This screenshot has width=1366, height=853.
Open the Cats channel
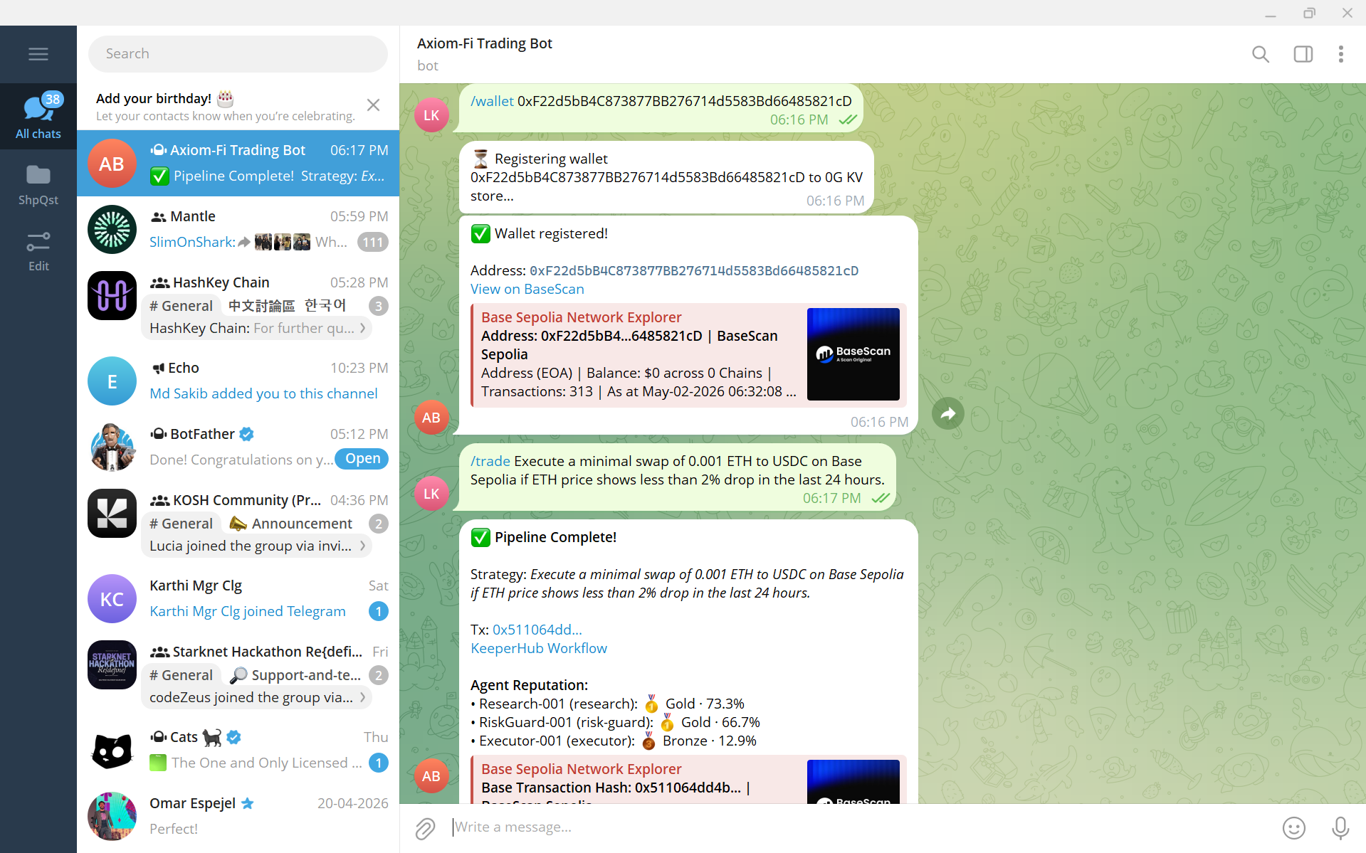pos(238,750)
